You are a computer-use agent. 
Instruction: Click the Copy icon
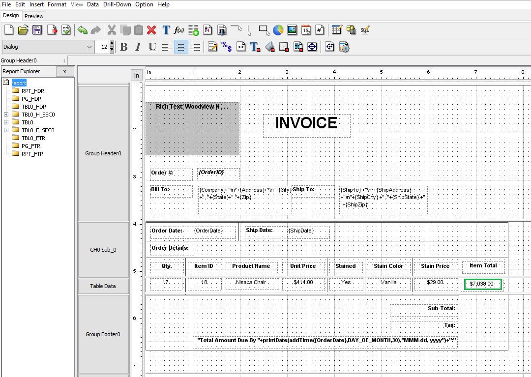[x=125, y=30]
